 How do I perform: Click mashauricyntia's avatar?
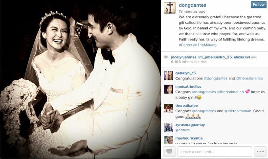click(x=169, y=140)
